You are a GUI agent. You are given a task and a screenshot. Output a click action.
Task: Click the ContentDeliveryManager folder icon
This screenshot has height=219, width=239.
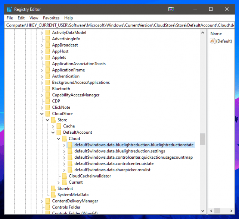[x=48, y=201]
